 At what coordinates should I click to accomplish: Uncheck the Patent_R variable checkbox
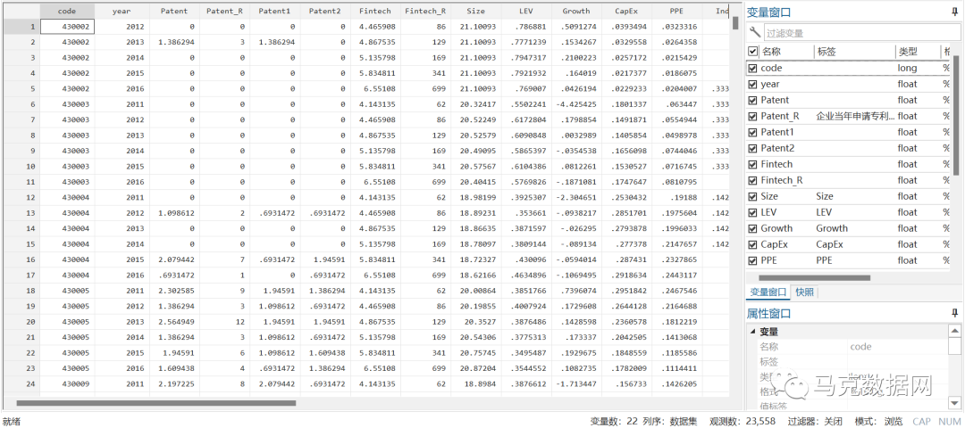click(x=752, y=116)
